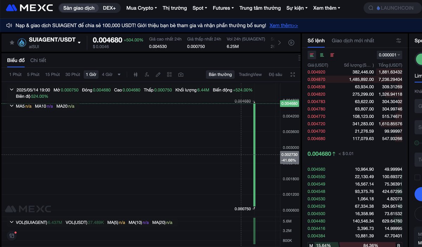422x247 pixels.
Task: Switch to Giao dịch mới nhất tab
Action: point(353,41)
